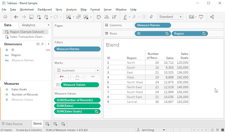The image size is (225, 132).
Task: Click the Measure Names pill in Columns
Action: coord(153,25)
